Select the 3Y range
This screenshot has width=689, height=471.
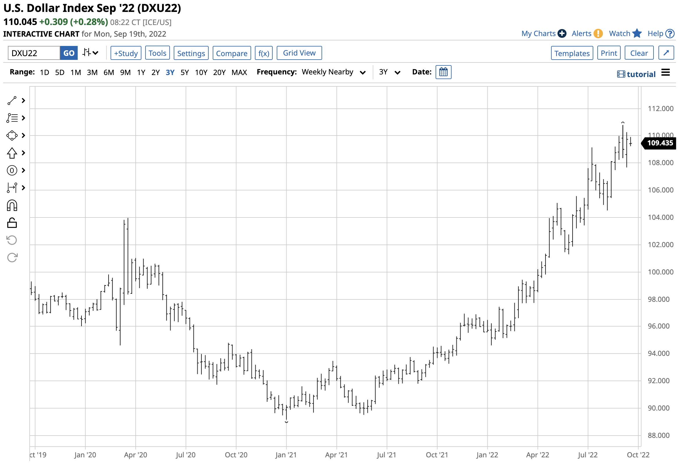[171, 73]
